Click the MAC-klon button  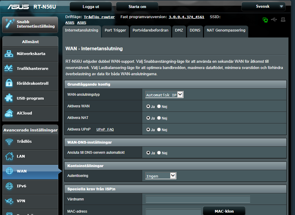[224, 211]
